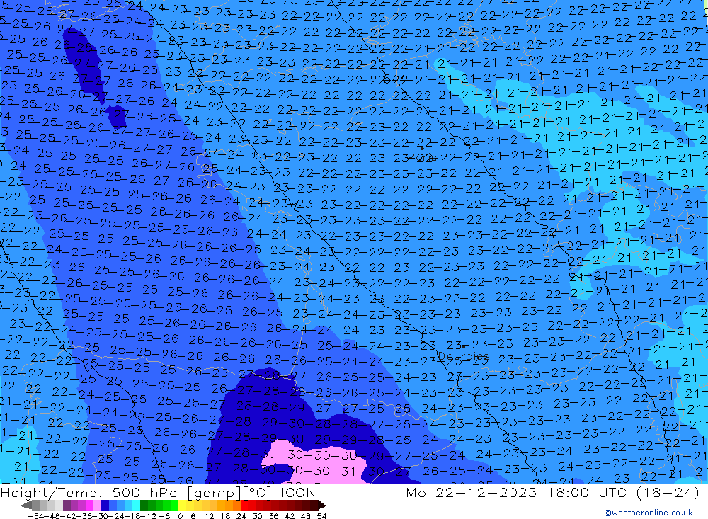Click the legend's rightmost 54 value
Screen dimensions: 708x519
[321, 516]
